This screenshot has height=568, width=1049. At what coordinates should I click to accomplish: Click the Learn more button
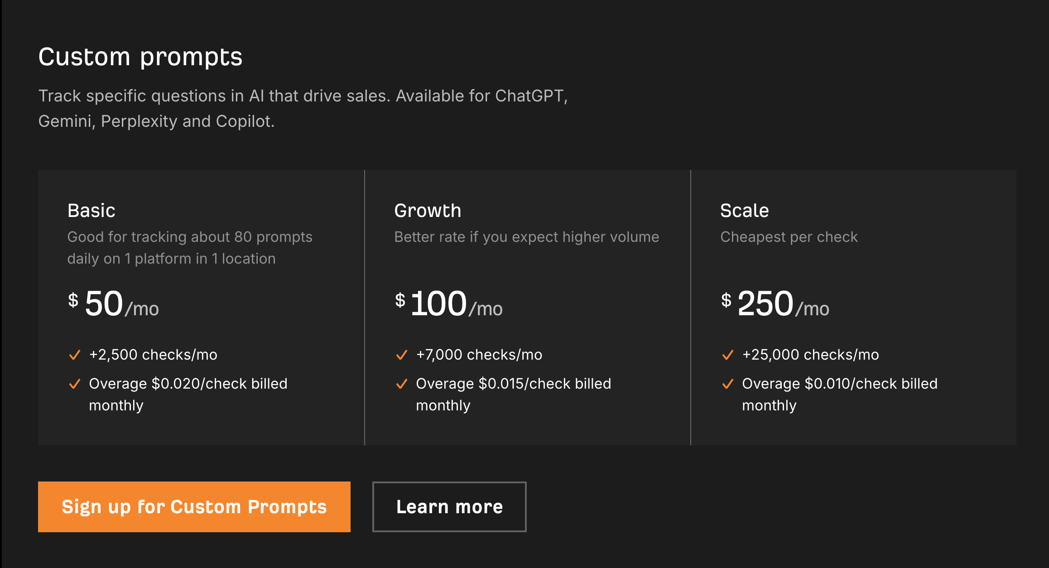pos(449,506)
